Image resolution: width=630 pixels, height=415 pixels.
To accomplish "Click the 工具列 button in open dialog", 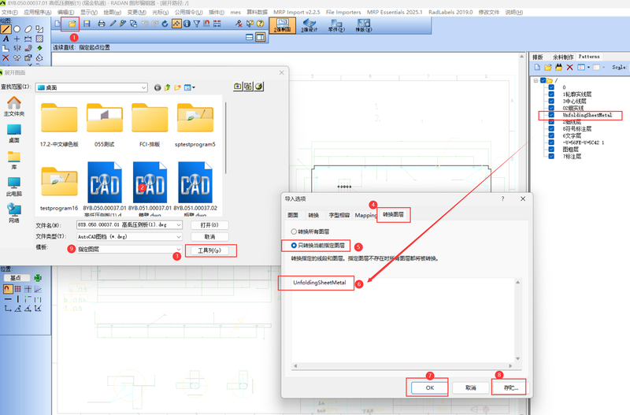I will [x=209, y=250].
